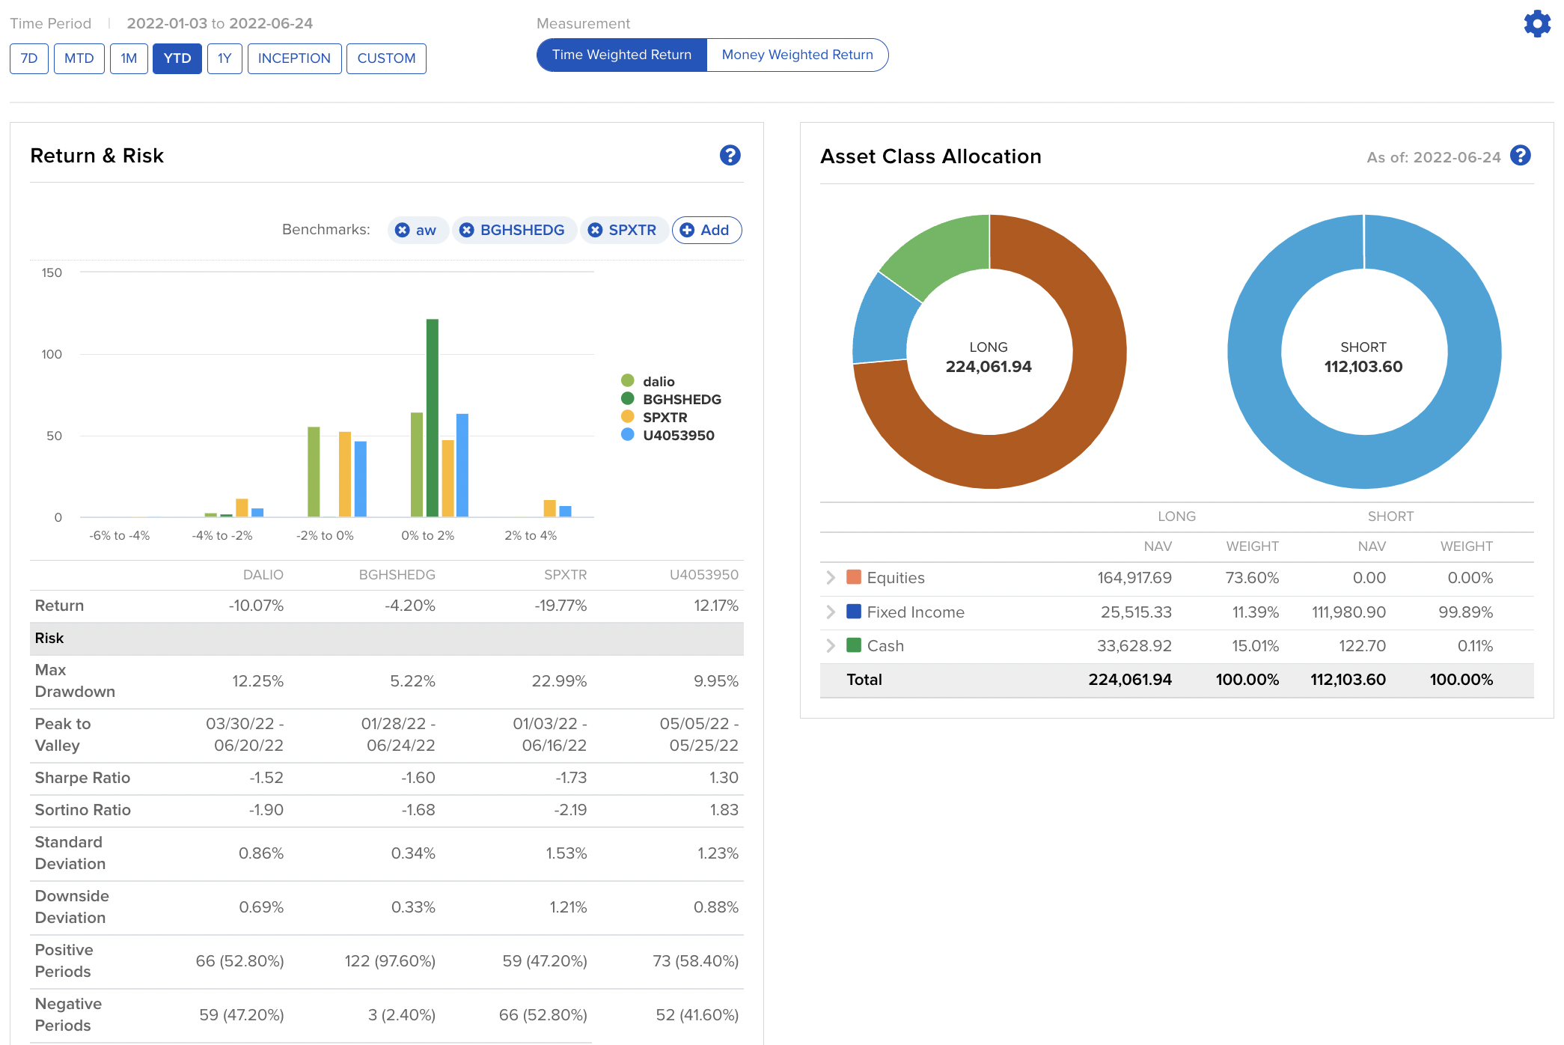The image size is (1564, 1045).
Task: Select Time Weighted Return measurement
Action: pos(621,55)
